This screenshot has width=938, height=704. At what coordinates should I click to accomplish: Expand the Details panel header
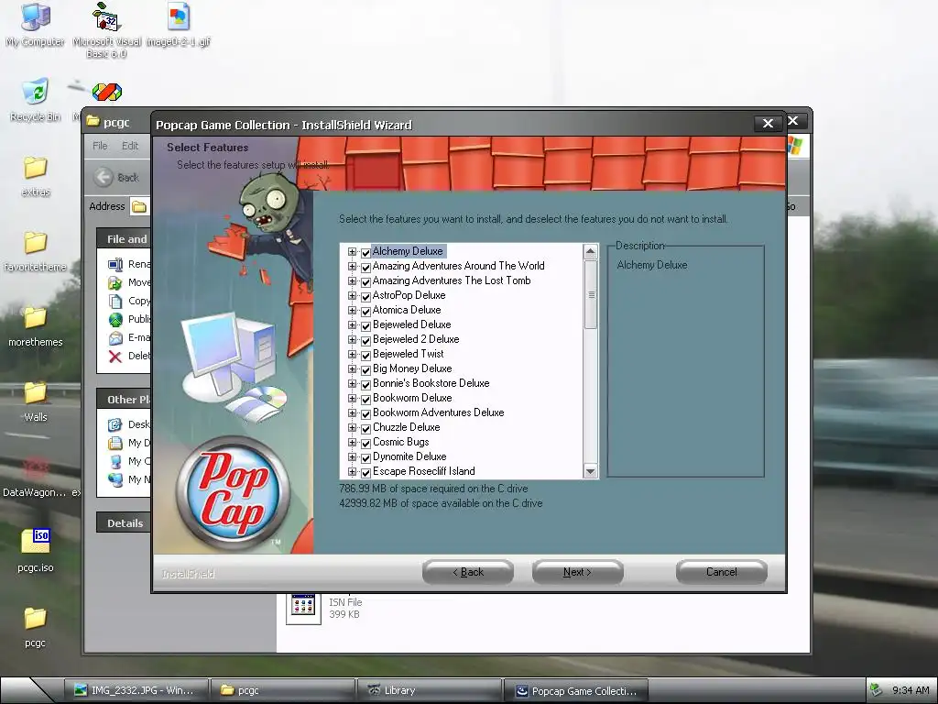click(124, 522)
